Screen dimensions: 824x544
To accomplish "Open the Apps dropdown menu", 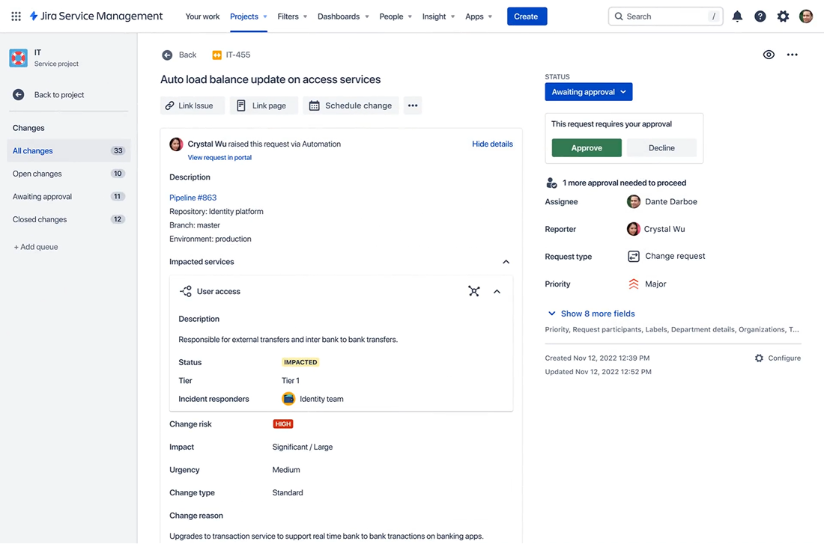I will point(479,16).
